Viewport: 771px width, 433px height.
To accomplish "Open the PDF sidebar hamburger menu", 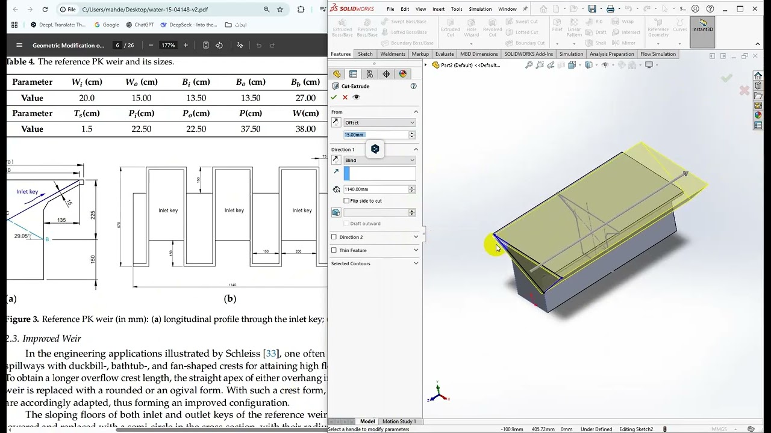I will point(19,45).
